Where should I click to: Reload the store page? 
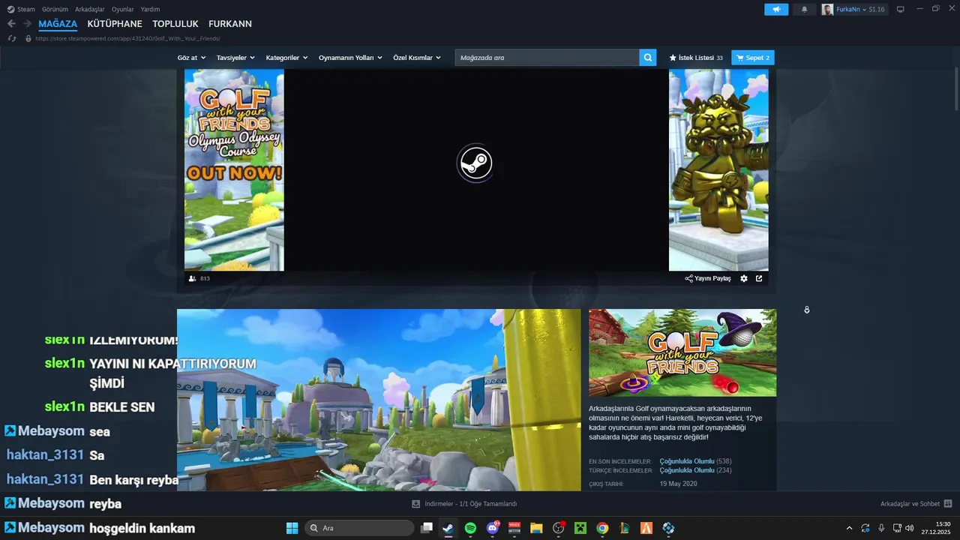[x=12, y=38]
